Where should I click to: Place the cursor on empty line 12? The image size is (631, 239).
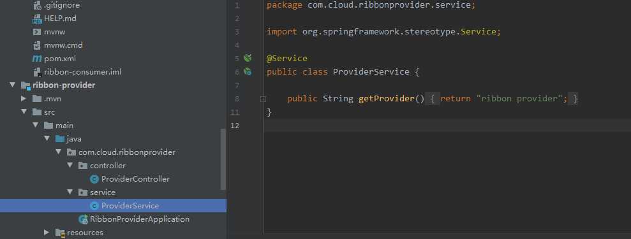[x=447, y=126]
